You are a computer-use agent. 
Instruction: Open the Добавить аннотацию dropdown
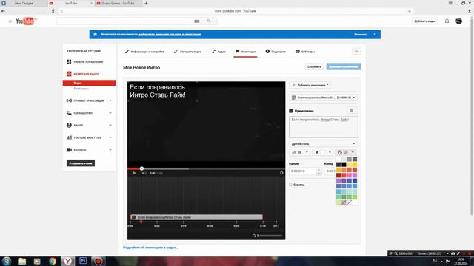(310, 86)
